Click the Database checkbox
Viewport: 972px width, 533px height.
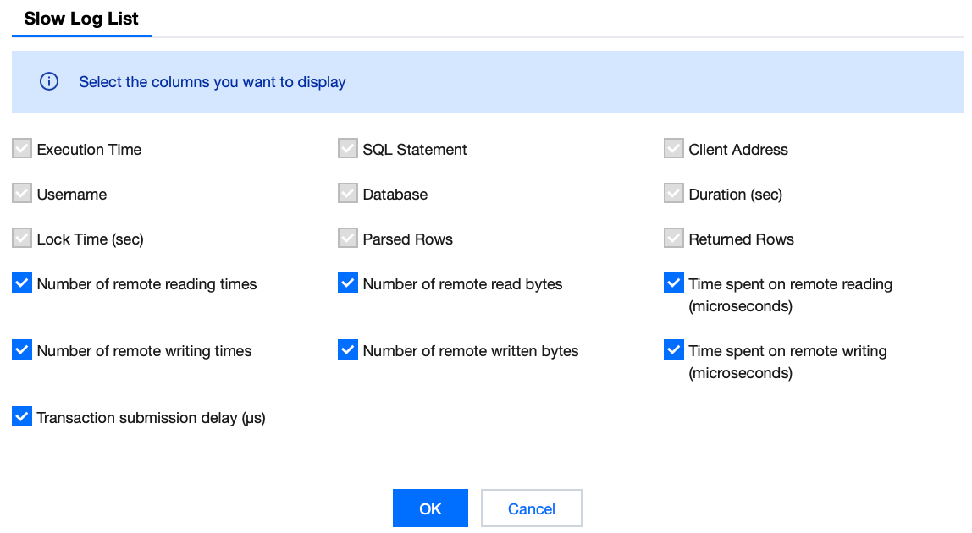click(x=348, y=194)
